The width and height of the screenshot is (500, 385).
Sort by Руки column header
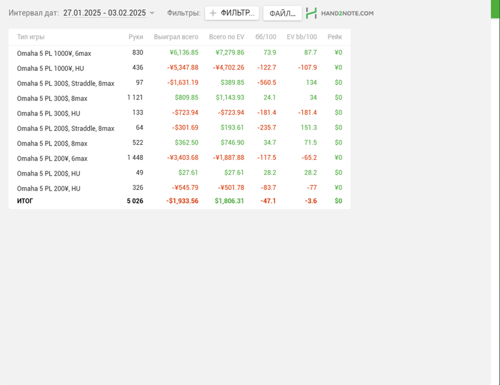[x=136, y=37]
